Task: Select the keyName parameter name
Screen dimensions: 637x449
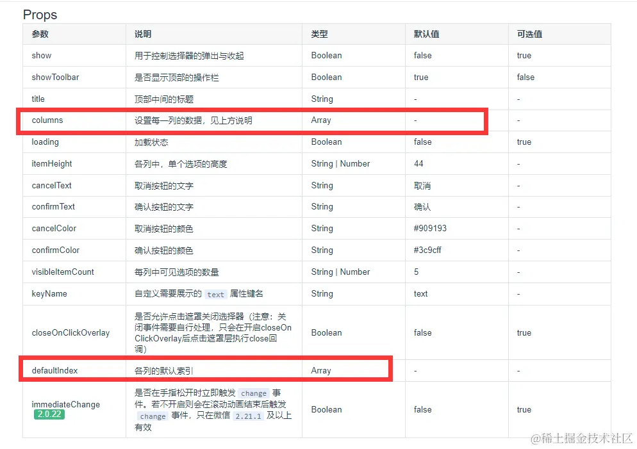Action: click(49, 293)
